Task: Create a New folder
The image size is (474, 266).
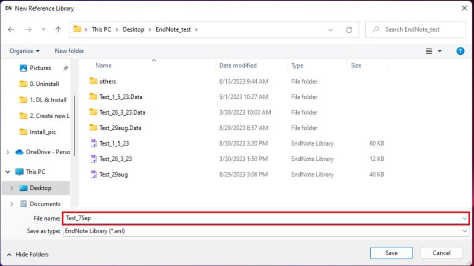Action: (x=69, y=51)
